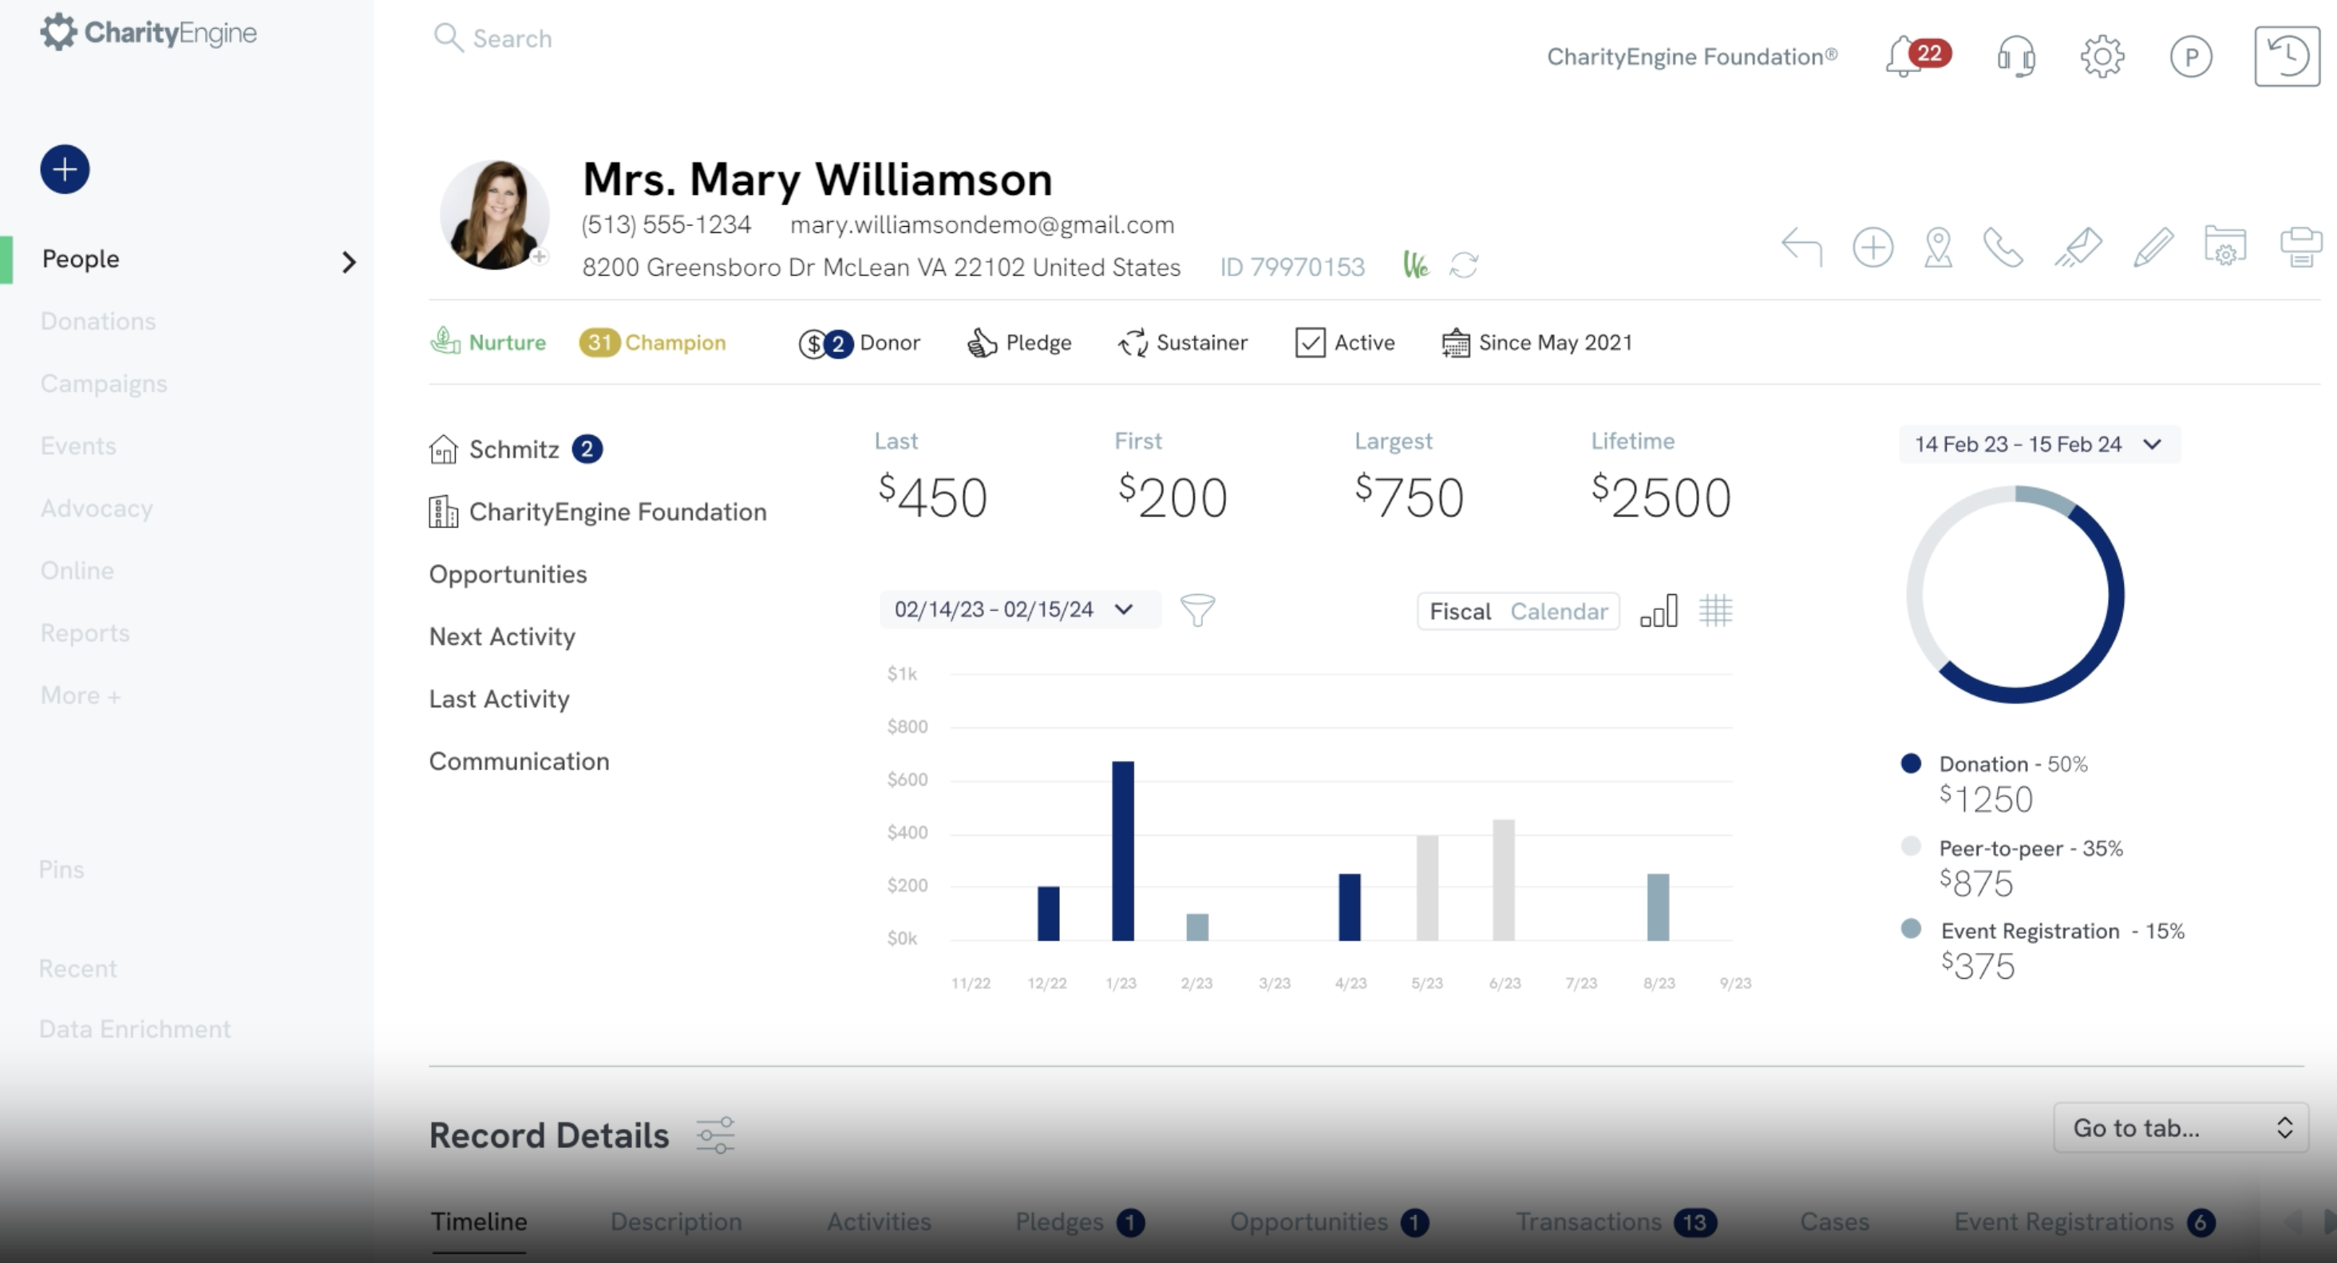Click the refresh sync icon beside ID

pyautogui.click(x=1463, y=266)
